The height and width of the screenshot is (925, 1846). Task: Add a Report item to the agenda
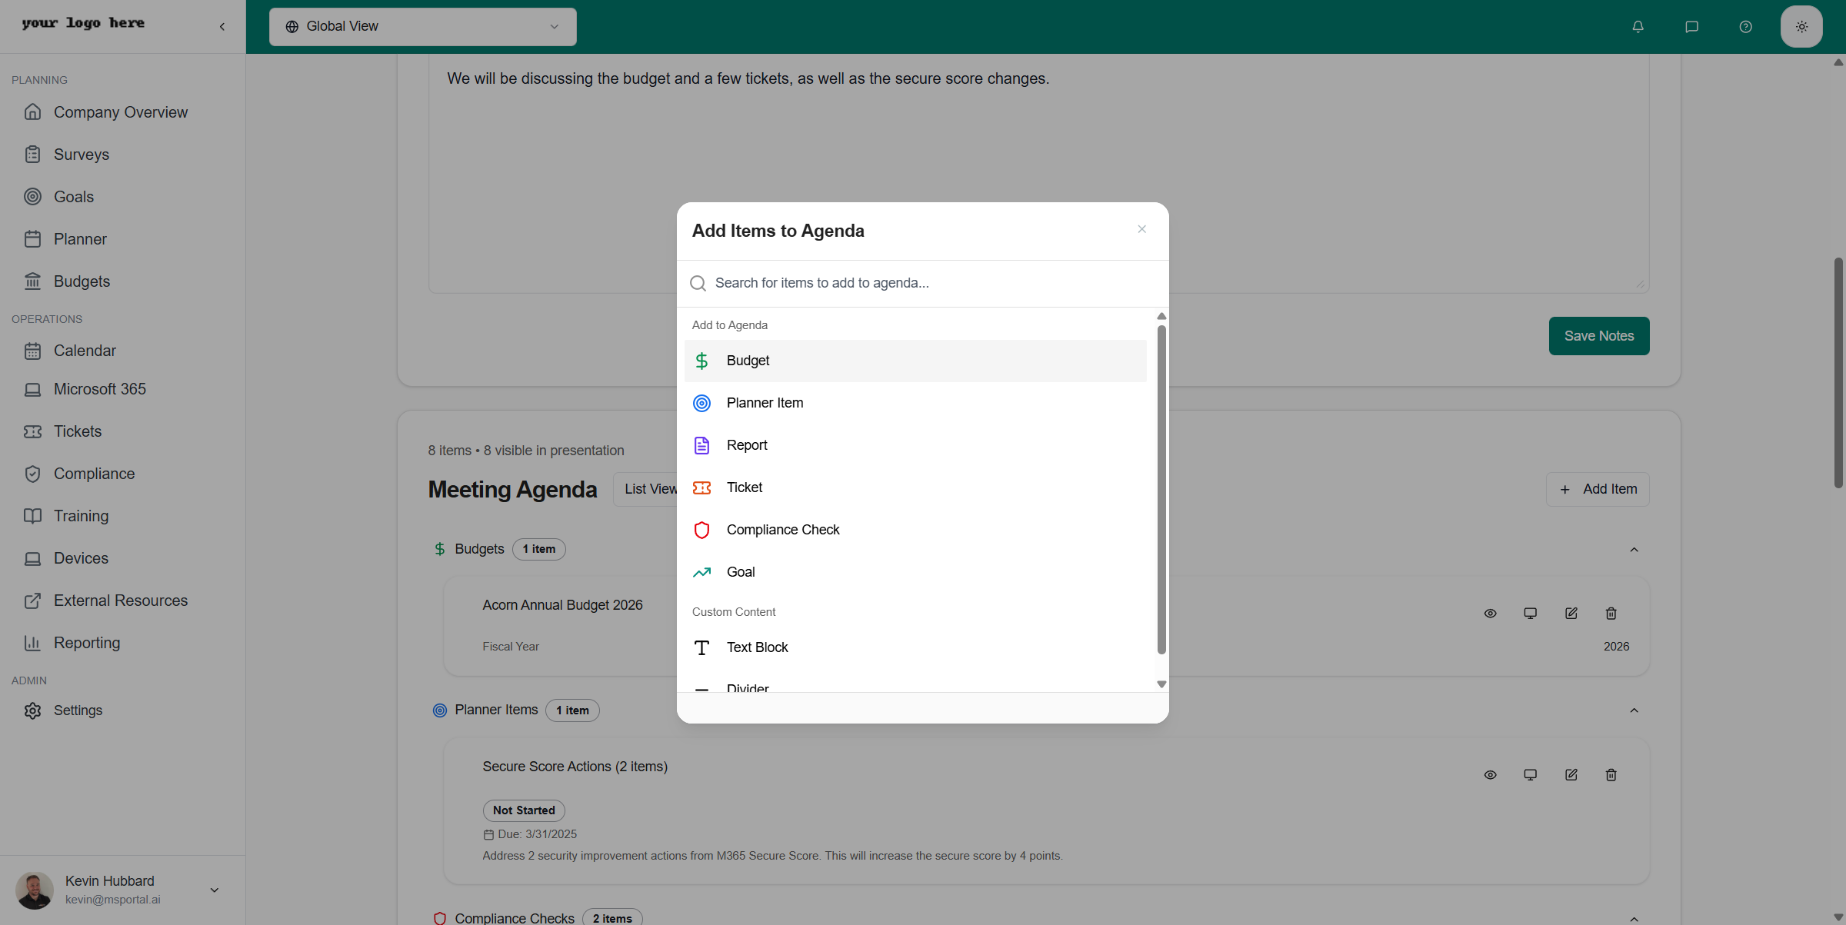point(915,444)
